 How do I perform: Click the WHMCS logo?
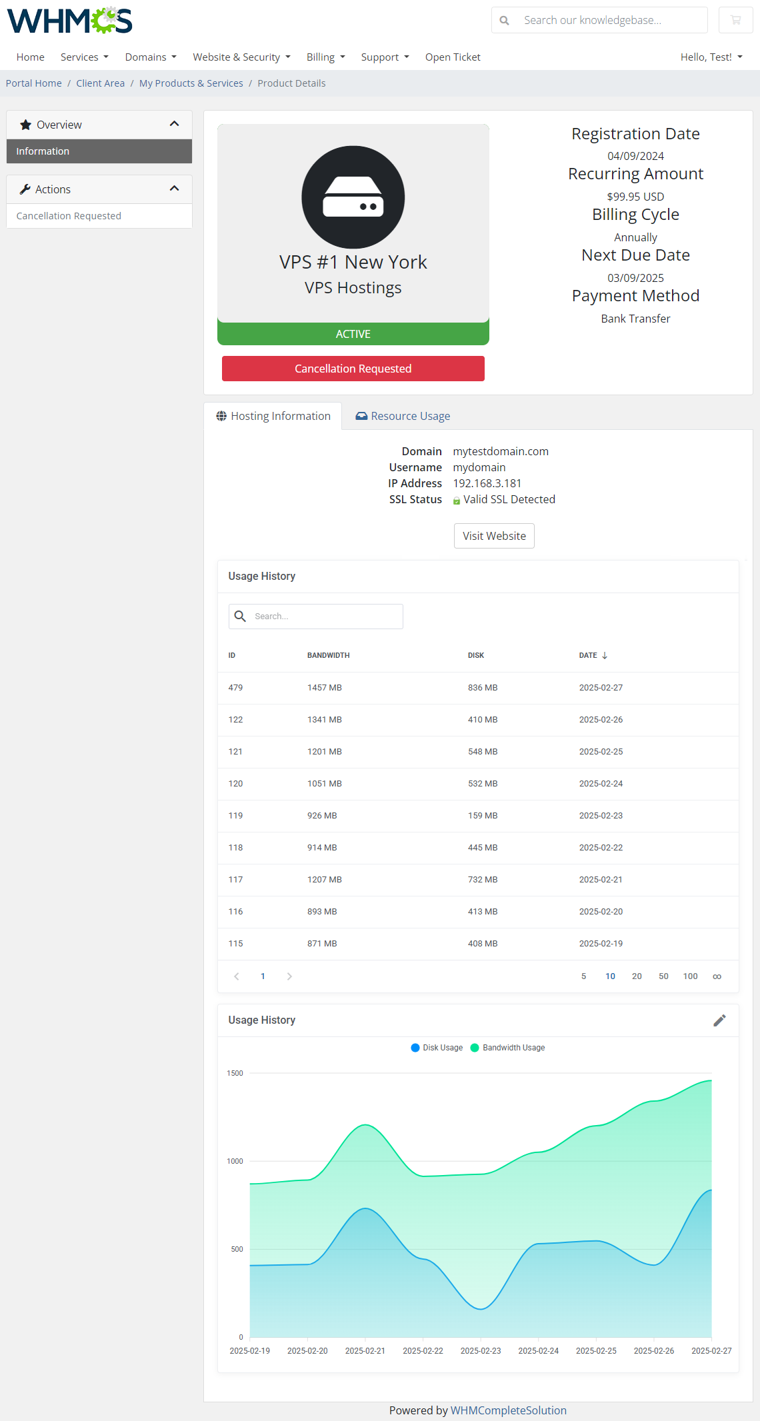69,21
